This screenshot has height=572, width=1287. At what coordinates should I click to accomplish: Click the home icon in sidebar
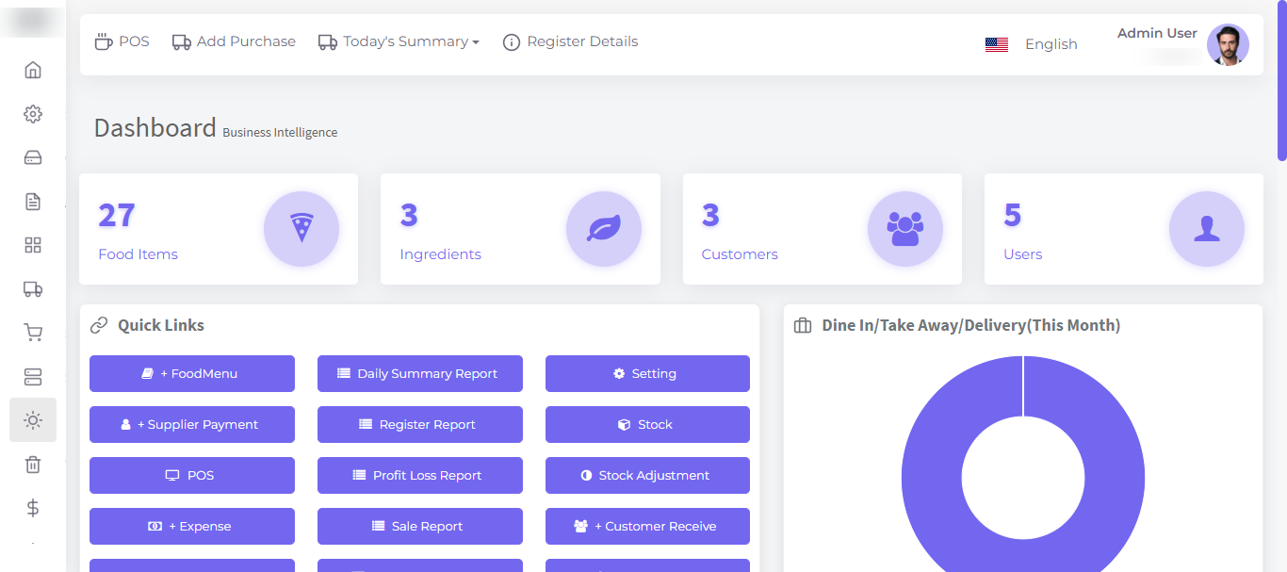click(33, 70)
